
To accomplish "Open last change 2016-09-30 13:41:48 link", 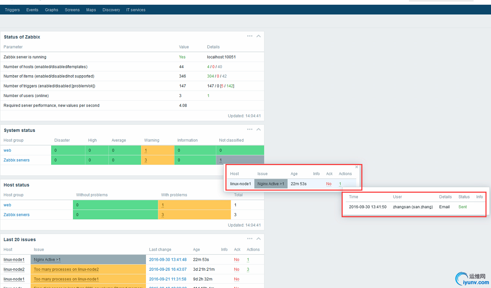I will pyautogui.click(x=168, y=259).
